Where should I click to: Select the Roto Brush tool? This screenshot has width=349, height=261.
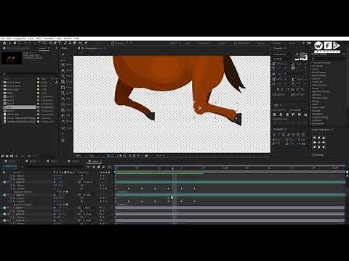click(x=80, y=43)
